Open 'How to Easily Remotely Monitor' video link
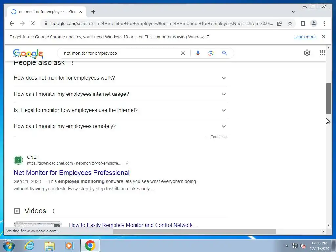The height and width of the screenshot is (252, 336). pyautogui.click(x=134, y=225)
